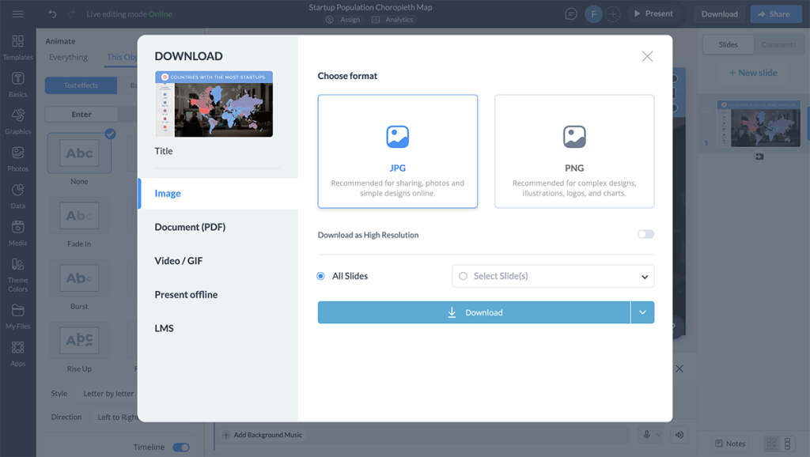This screenshot has height=457, width=810.
Task: Click the Share button in header
Action: [x=774, y=14]
